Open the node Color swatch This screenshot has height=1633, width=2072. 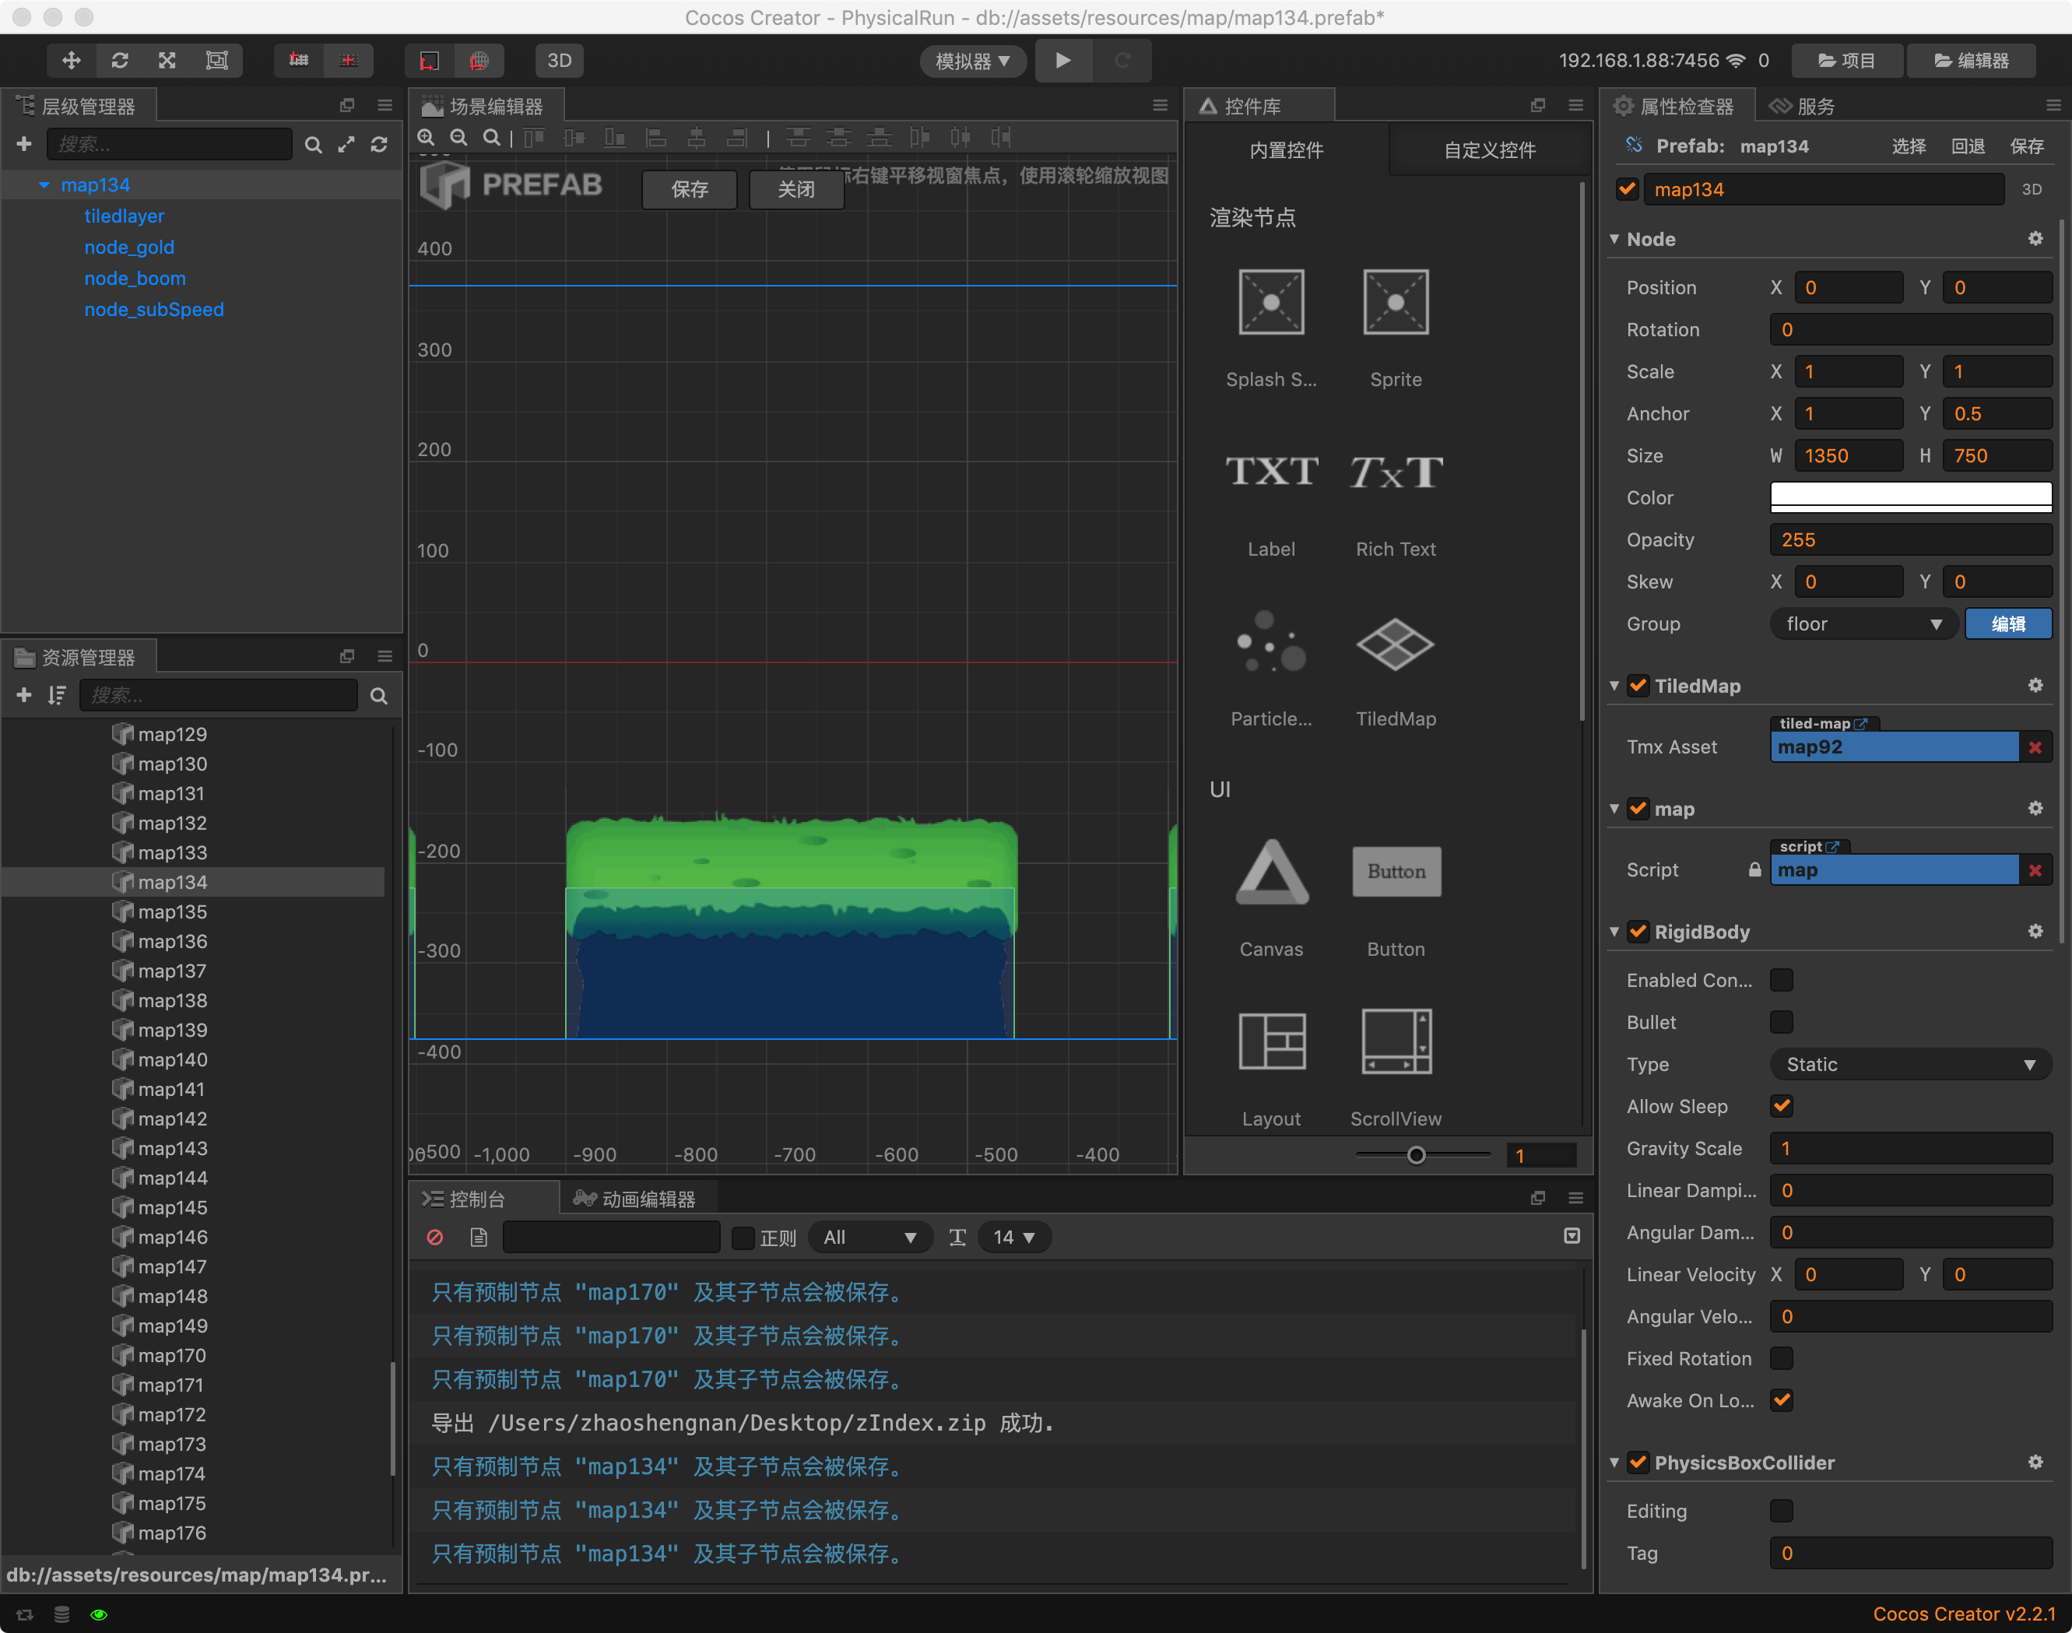tap(1909, 498)
